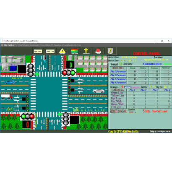Click the bottom-left green-red traffic light
Viewport: 172px width, 172px height.
click(28, 116)
